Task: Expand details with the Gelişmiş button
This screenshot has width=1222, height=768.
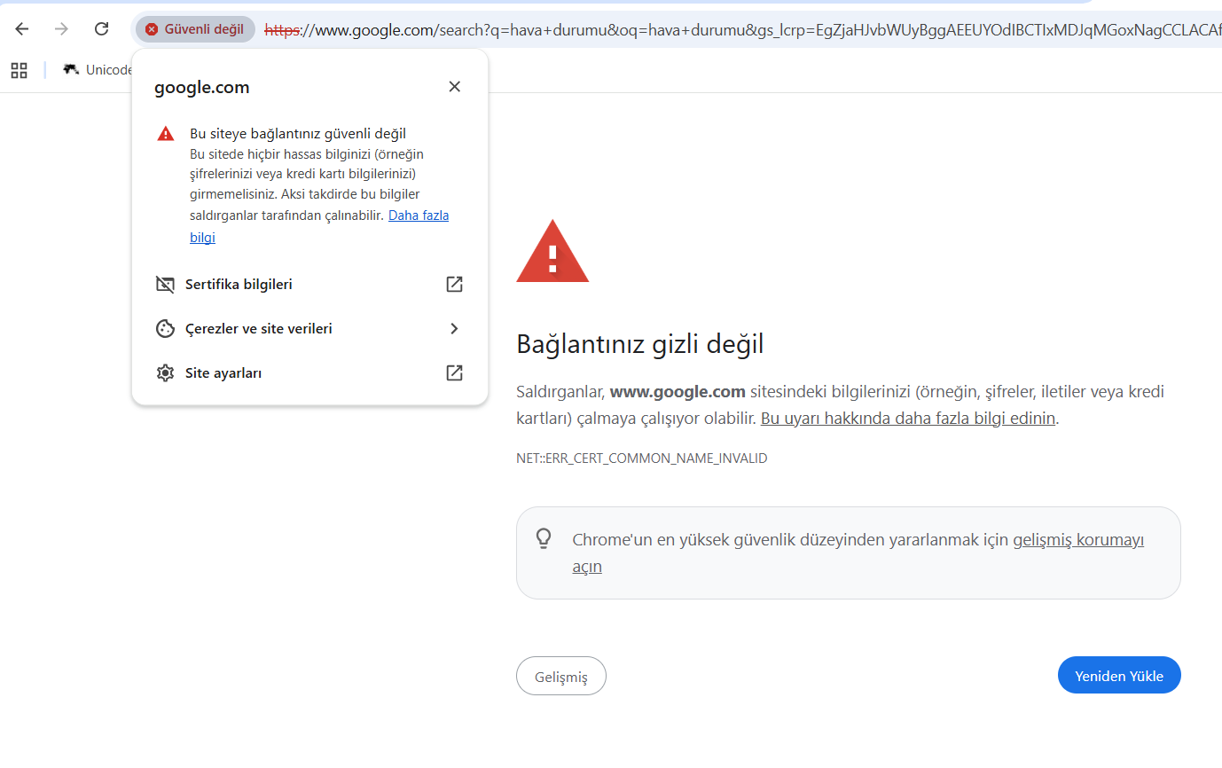Action: 560,677
